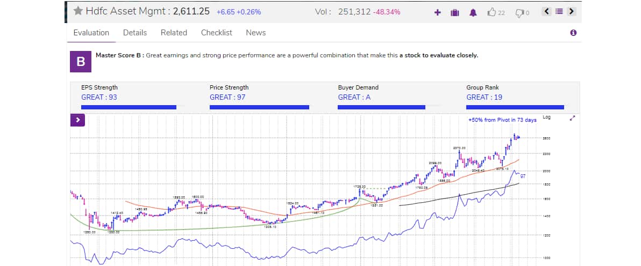Switch to the Details tab
Image resolution: width=641 pixels, height=266 pixels.
135,33
